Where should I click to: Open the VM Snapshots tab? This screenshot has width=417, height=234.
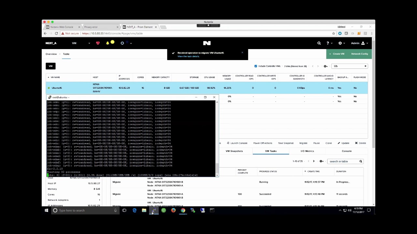(x=234, y=151)
